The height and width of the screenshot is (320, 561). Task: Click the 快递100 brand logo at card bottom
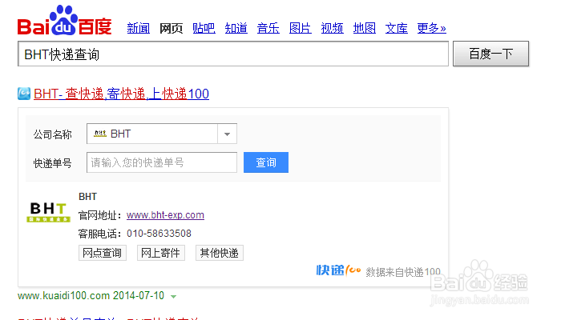pos(338,270)
